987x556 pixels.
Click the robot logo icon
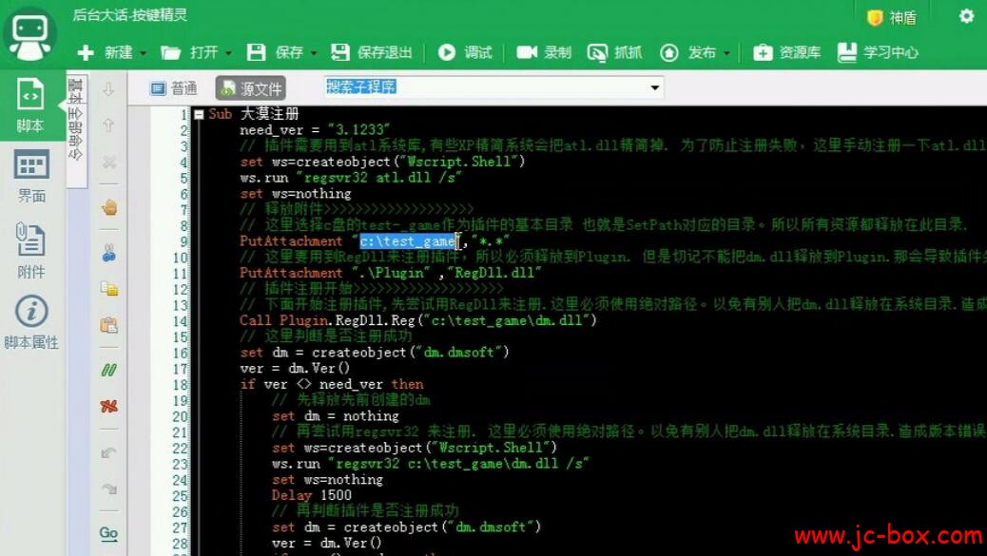click(x=29, y=34)
